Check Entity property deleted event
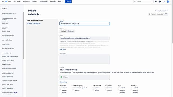Screen dimensions: 173x97 coord(73,90)
